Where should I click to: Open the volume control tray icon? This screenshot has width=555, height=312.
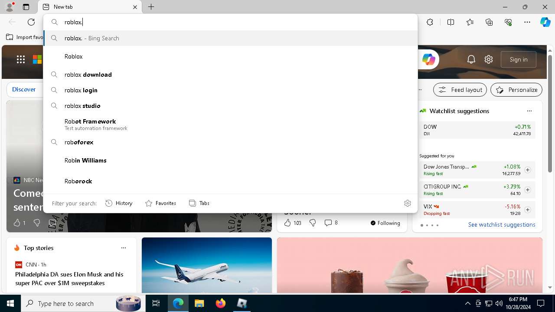point(499,303)
